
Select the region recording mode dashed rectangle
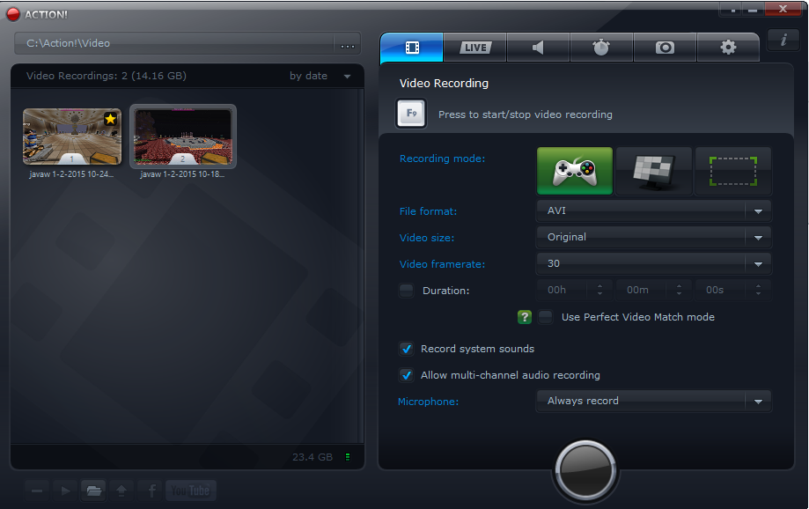point(733,171)
